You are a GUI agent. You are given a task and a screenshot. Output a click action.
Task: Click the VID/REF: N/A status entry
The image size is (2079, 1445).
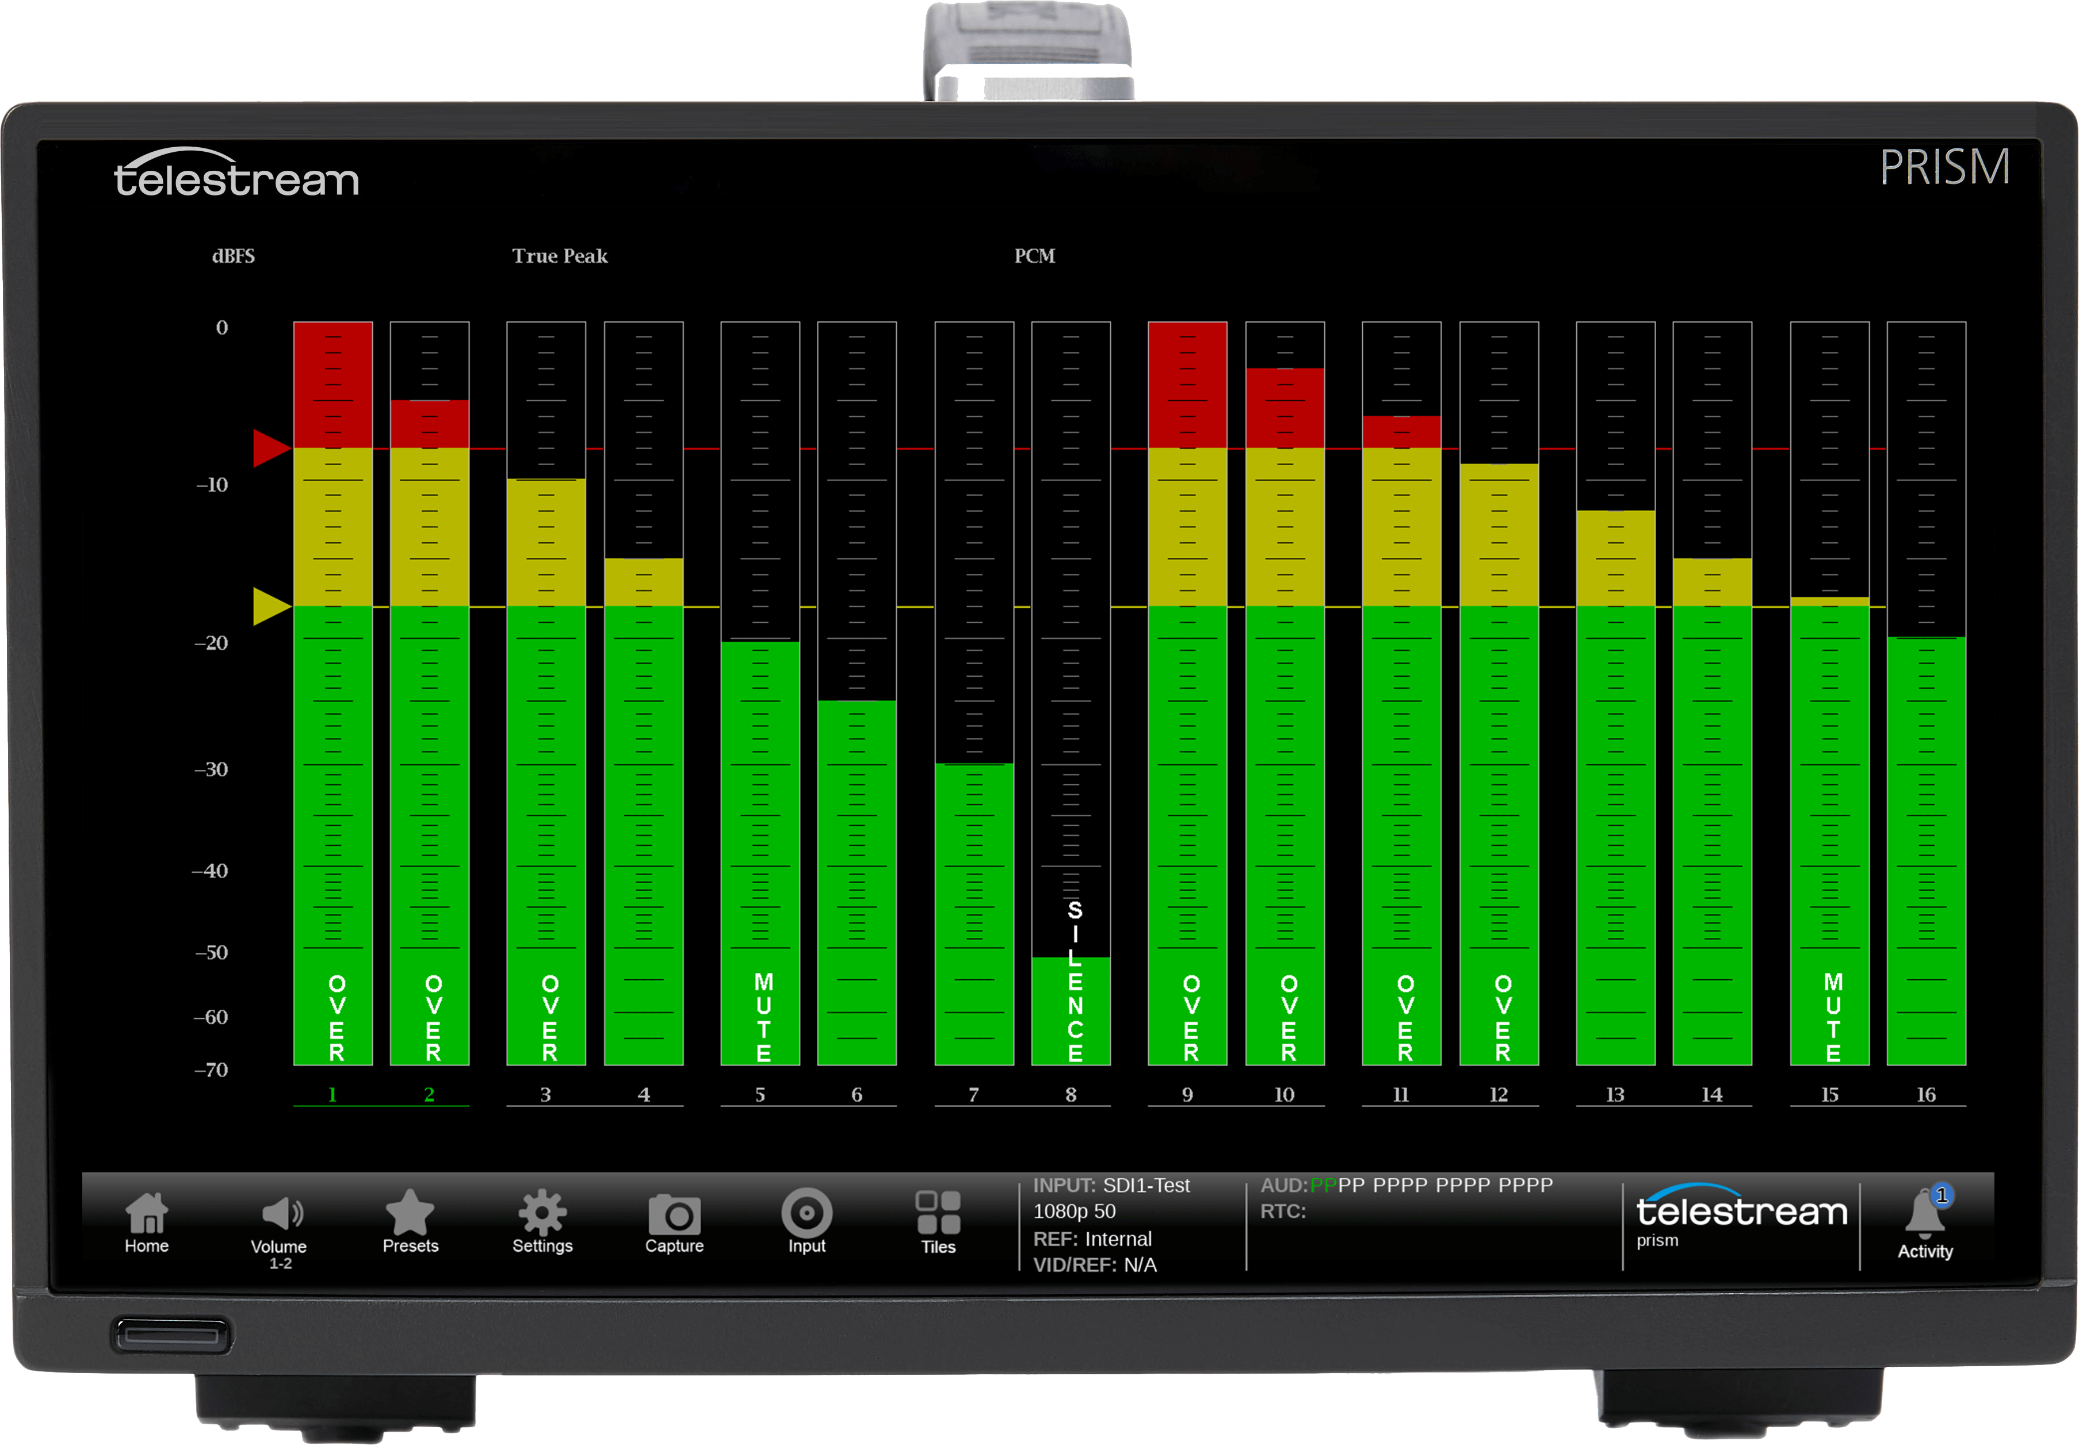pos(1095,1265)
